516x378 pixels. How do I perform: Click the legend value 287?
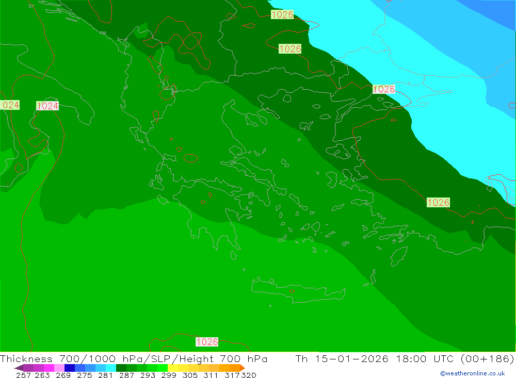pyautogui.click(x=126, y=375)
